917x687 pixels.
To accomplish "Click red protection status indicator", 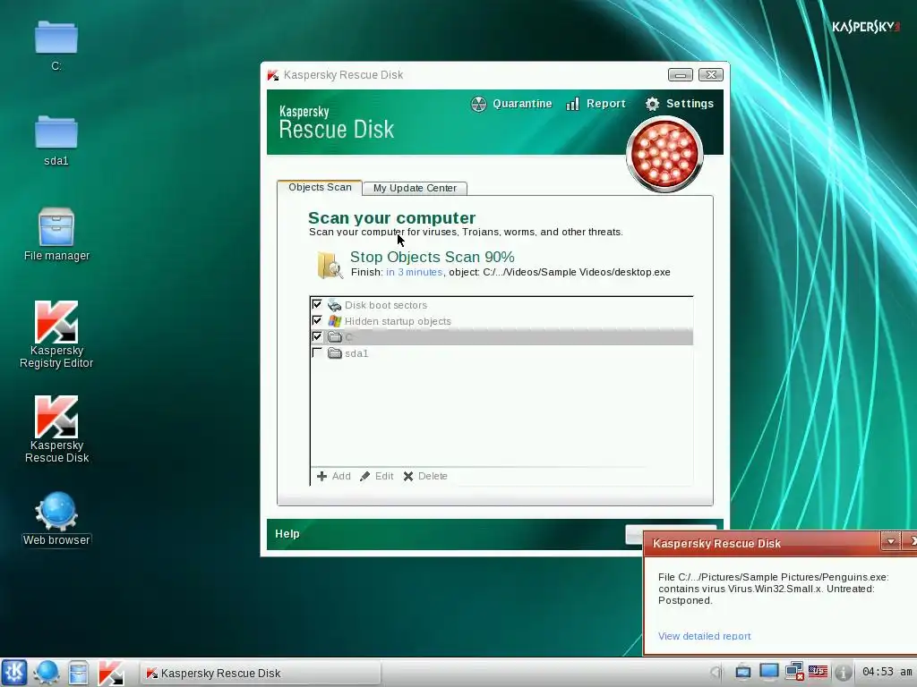I will [664, 154].
